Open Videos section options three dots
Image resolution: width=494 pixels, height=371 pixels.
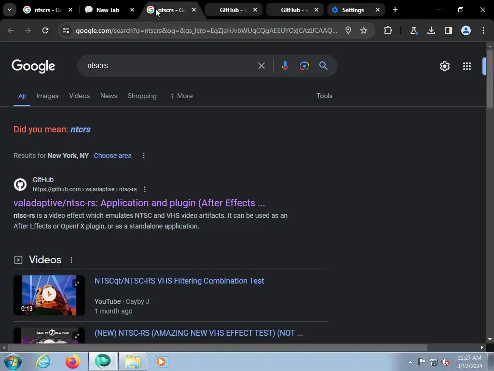pos(71,259)
